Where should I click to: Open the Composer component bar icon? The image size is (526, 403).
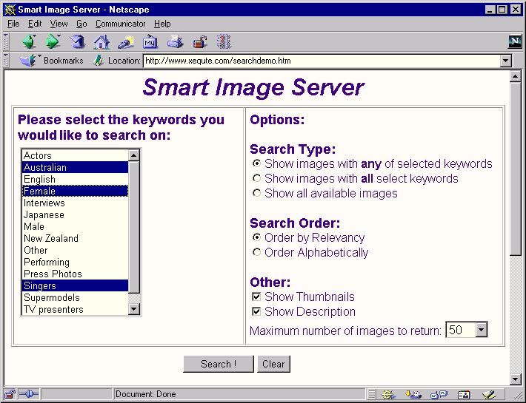point(489,395)
